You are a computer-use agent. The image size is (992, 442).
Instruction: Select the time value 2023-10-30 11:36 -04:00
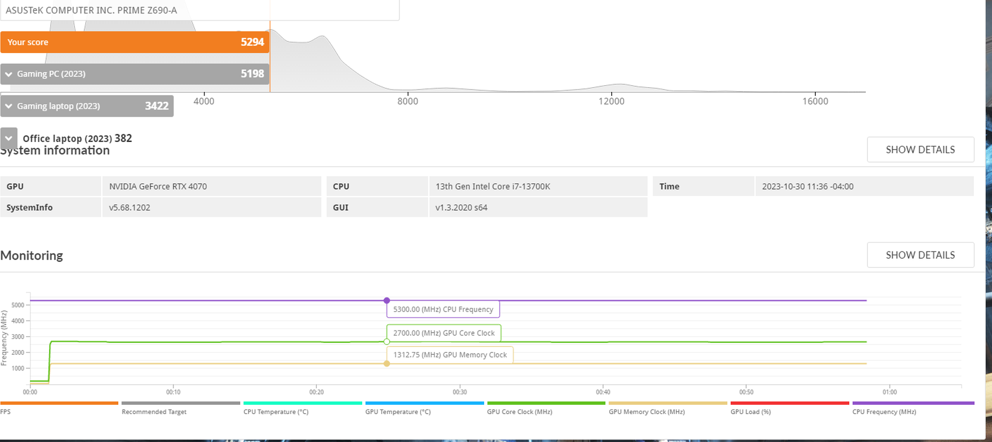click(808, 186)
